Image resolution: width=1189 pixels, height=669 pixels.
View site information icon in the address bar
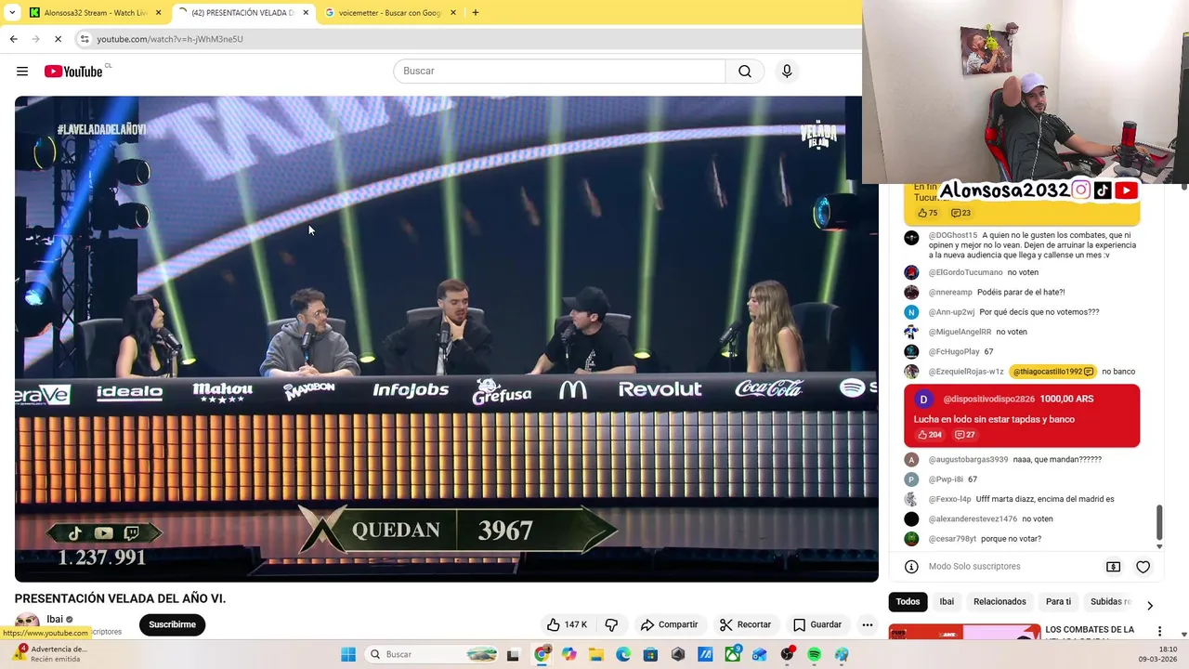click(x=85, y=39)
